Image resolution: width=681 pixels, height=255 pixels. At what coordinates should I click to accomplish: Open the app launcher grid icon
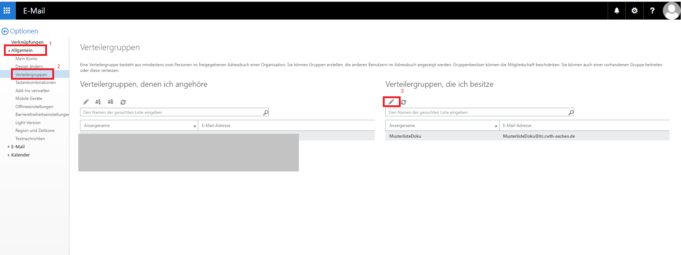[x=7, y=11]
